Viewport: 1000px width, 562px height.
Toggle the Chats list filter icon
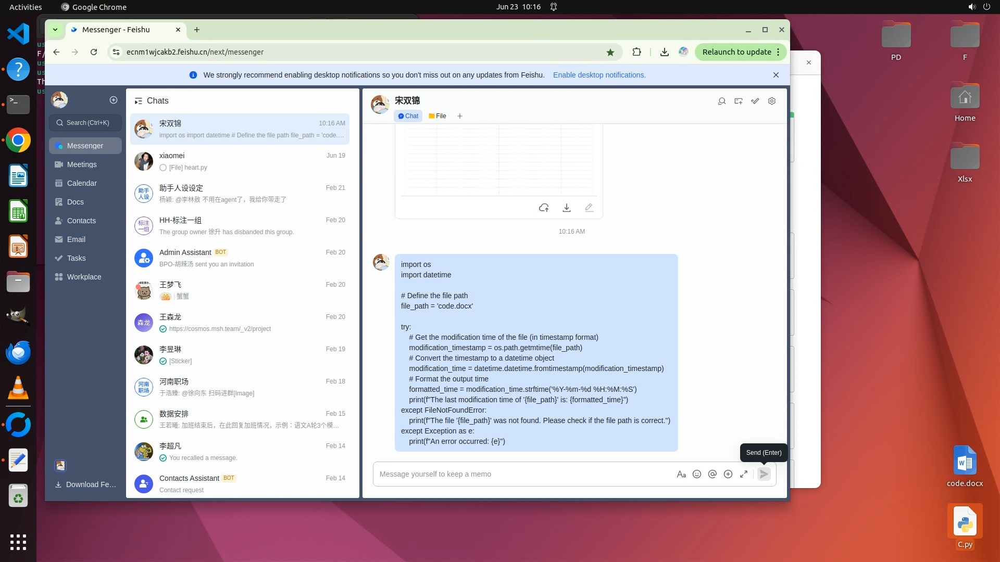[x=138, y=101]
